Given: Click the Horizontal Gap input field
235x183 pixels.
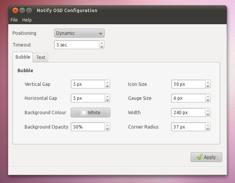Looking at the screenshot, I should [88, 98].
